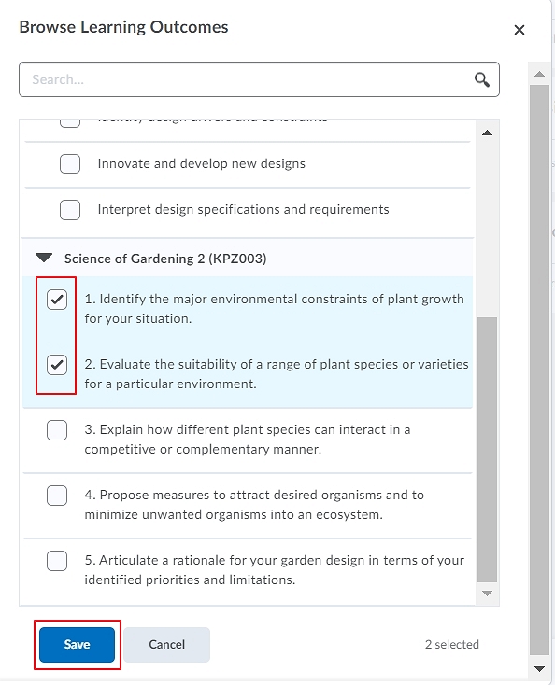Save the selected learning outcomes
Viewport: 555px width, 685px height.
[x=77, y=644]
